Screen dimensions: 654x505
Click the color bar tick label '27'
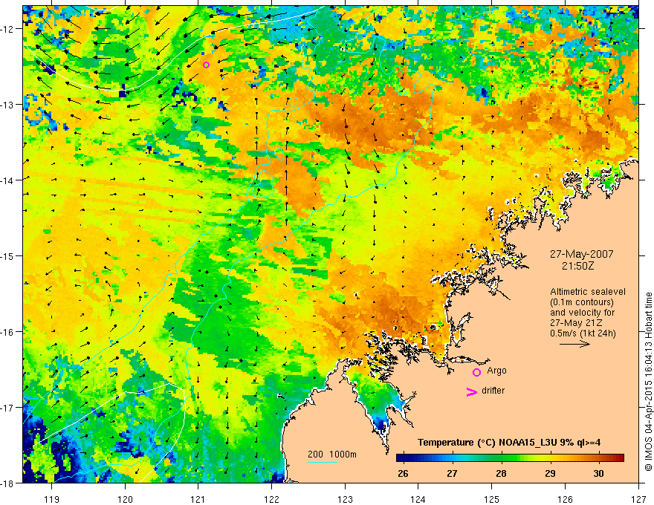[452, 473]
